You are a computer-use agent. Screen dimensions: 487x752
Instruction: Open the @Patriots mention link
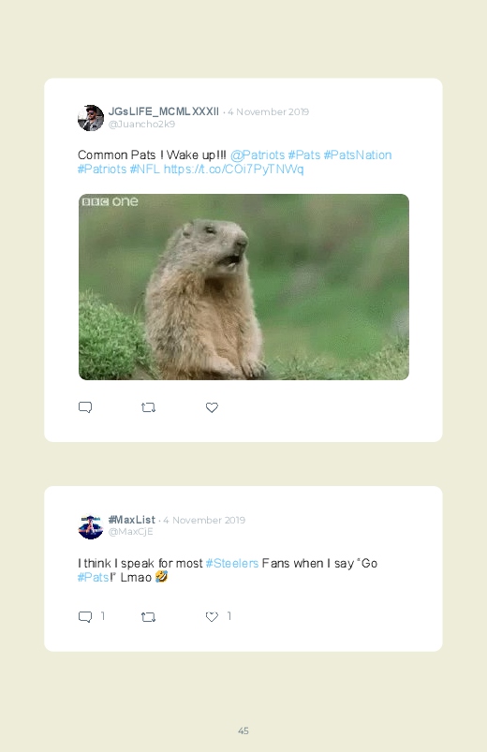(258, 155)
